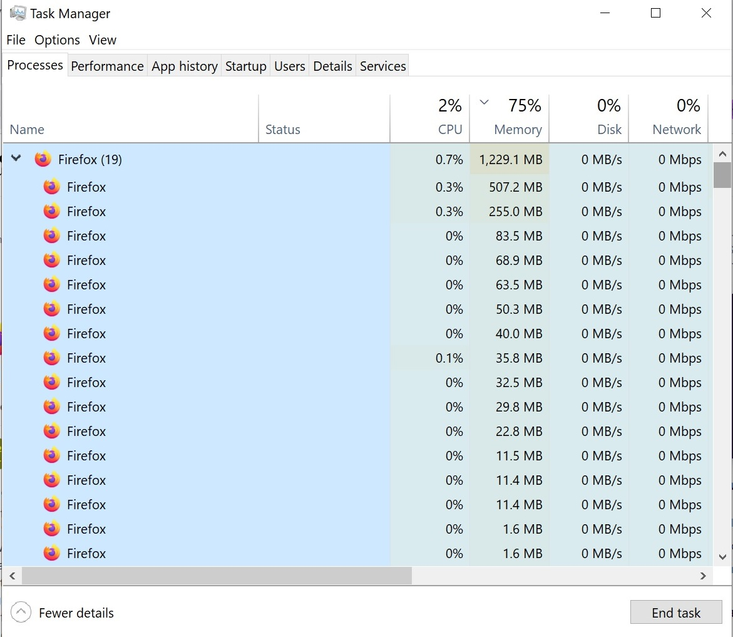The width and height of the screenshot is (733, 637).
Task: Click the Firefox icon with 507.2 MB memory
Action: click(52, 187)
